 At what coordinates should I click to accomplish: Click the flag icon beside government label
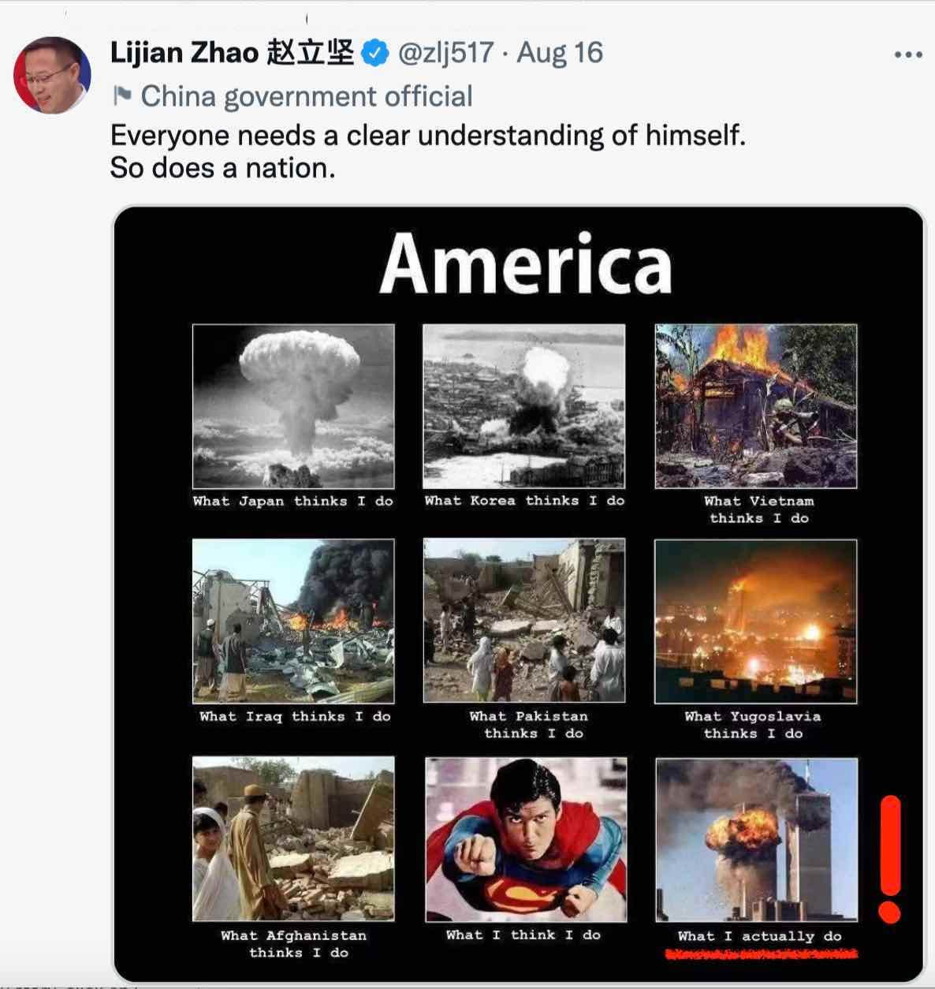pyautogui.click(x=121, y=96)
